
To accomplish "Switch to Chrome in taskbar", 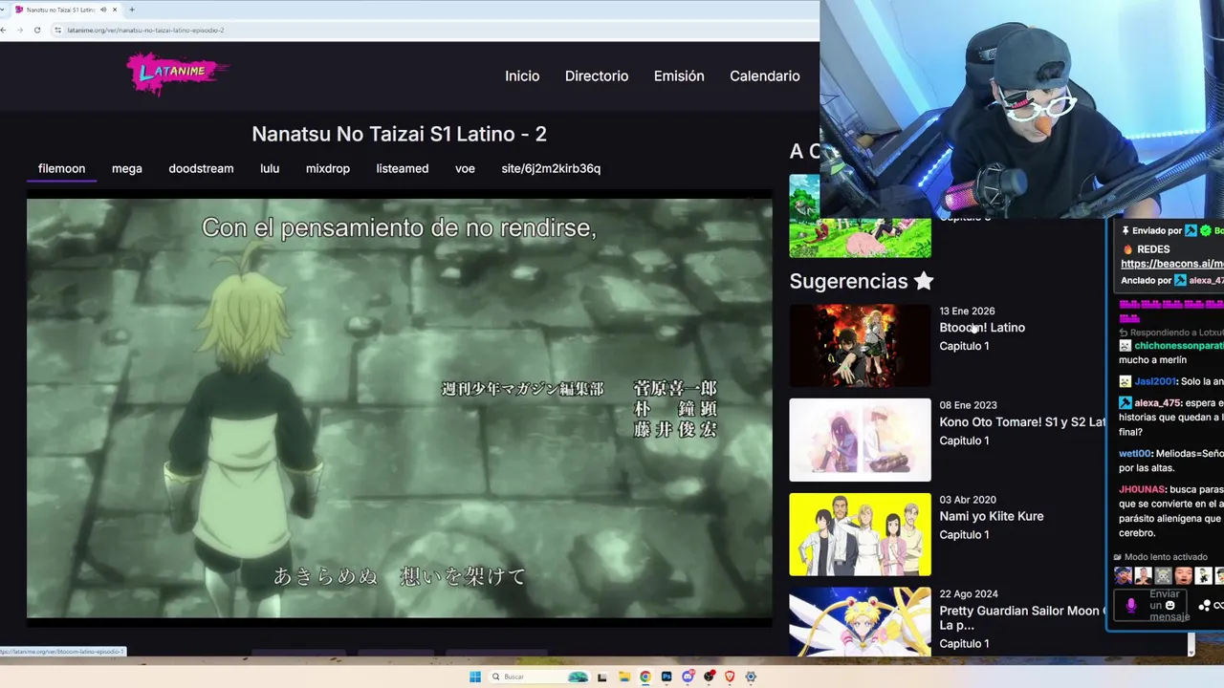I will point(645,677).
